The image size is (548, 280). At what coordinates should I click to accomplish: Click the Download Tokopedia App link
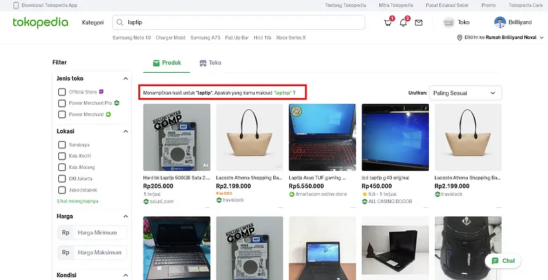[x=49, y=5]
